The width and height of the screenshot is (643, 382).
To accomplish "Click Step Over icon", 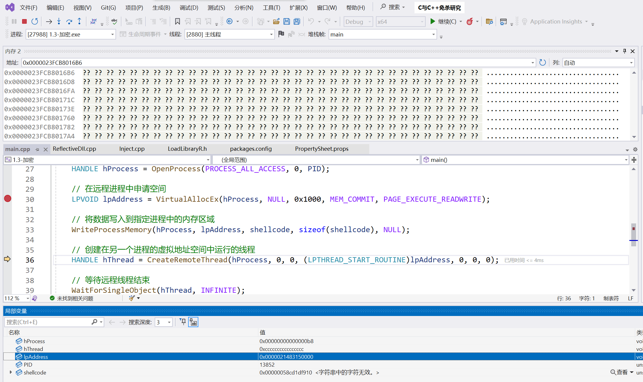I will 69,21.
